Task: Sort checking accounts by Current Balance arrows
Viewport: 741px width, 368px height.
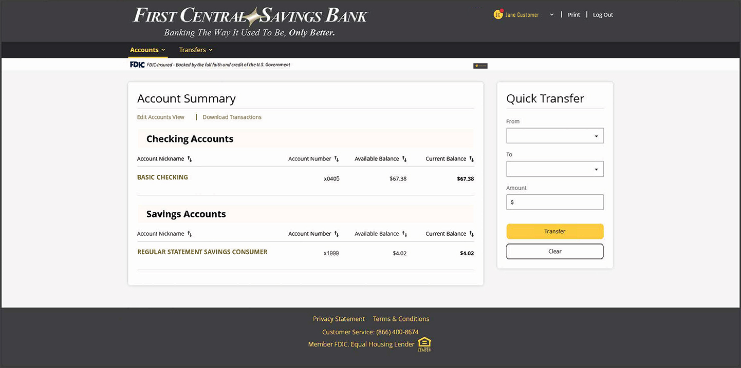Action: 471,159
